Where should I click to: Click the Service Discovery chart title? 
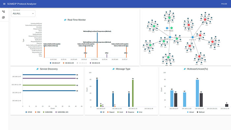49,69
